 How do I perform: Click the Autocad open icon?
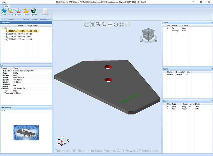click(18, 12)
